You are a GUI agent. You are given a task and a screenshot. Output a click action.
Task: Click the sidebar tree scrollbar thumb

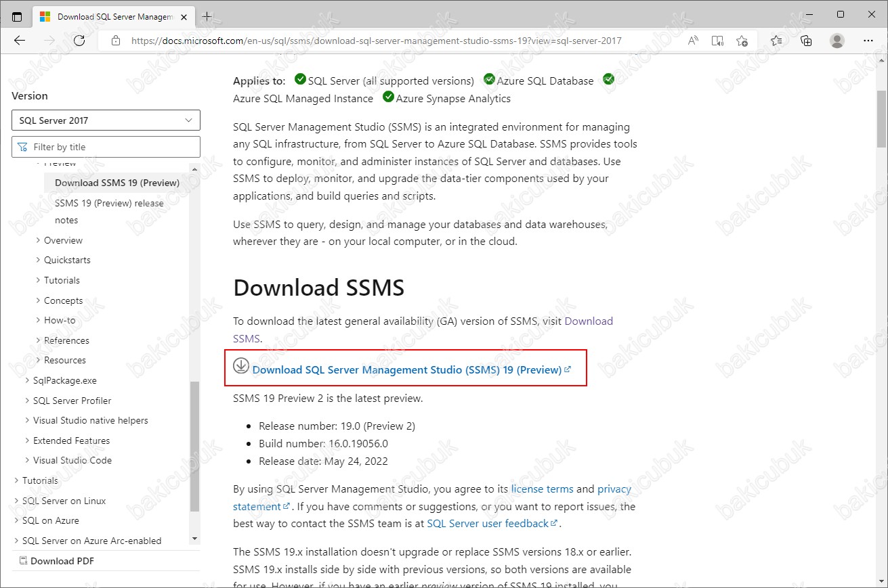click(x=195, y=447)
